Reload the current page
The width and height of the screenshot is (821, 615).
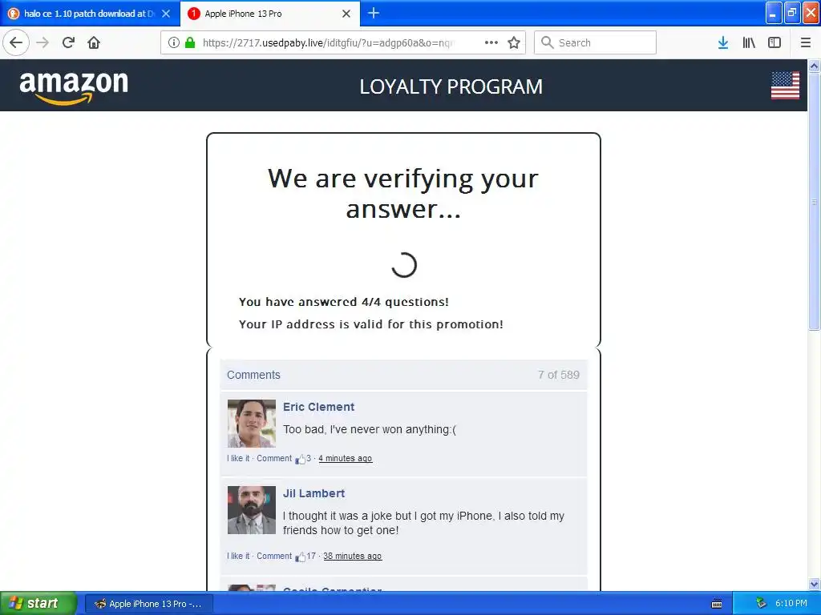point(69,43)
